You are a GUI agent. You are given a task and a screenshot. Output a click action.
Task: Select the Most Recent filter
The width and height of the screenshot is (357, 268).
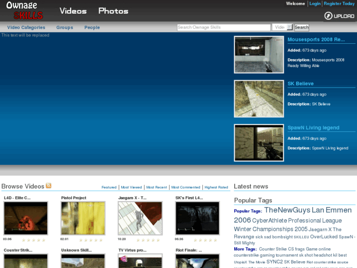point(157,187)
